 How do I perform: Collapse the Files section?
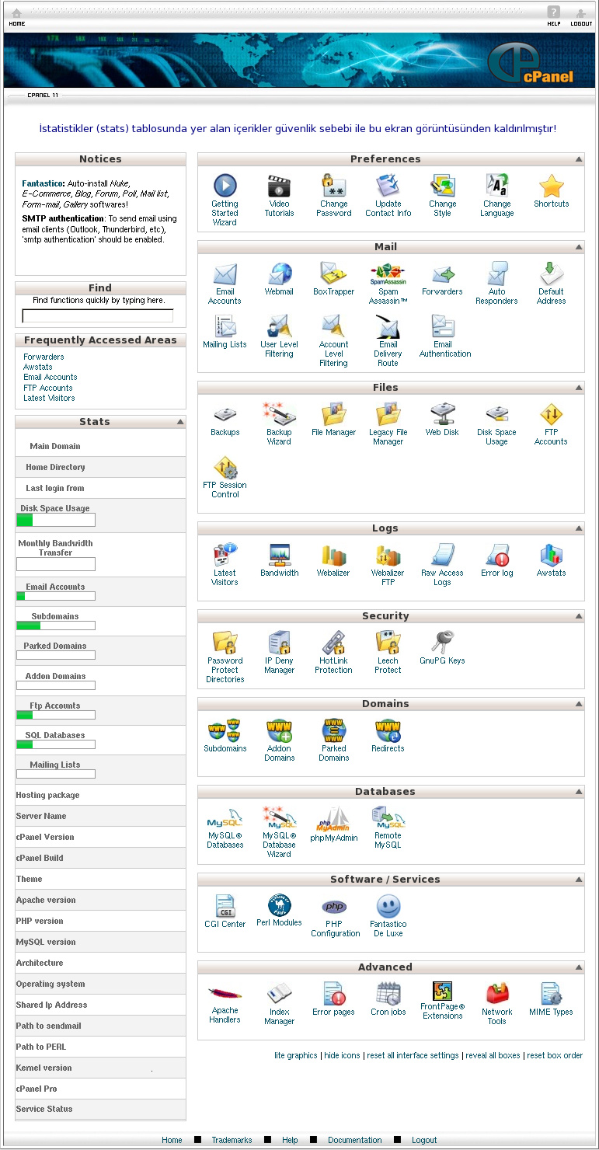579,388
